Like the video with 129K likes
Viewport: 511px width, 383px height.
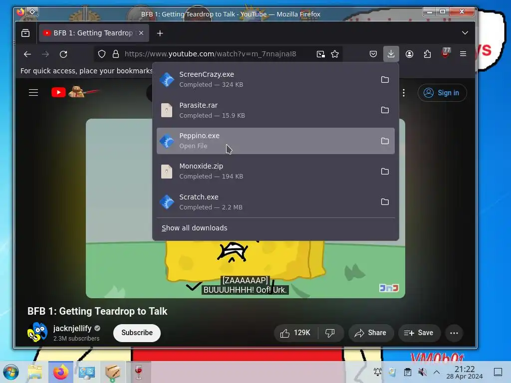[296, 333]
